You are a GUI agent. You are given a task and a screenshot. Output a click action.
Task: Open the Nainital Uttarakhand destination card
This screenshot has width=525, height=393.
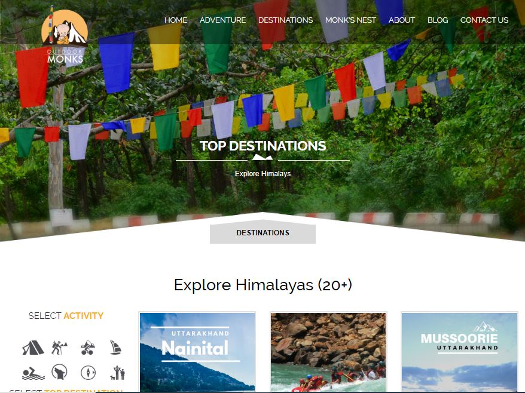(x=197, y=352)
